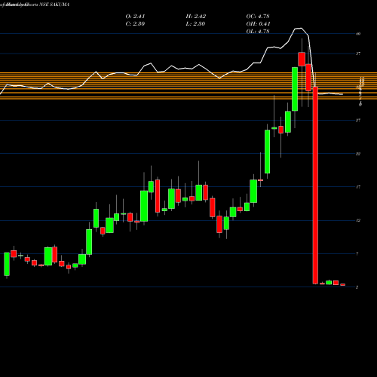This screenshot has width=377, height=377.
Task: Click the 7 price axis label
Action: [357, 254]
